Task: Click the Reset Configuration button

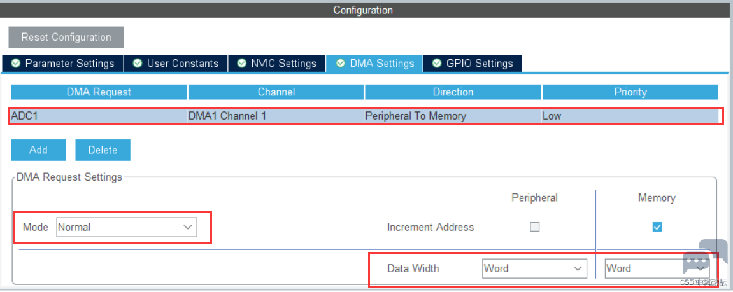Action: coord(66,38)
